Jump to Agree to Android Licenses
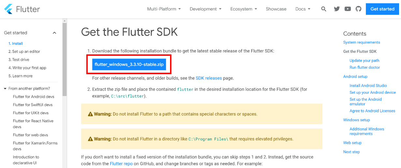The image size is (401, 168). coord(372,111)
